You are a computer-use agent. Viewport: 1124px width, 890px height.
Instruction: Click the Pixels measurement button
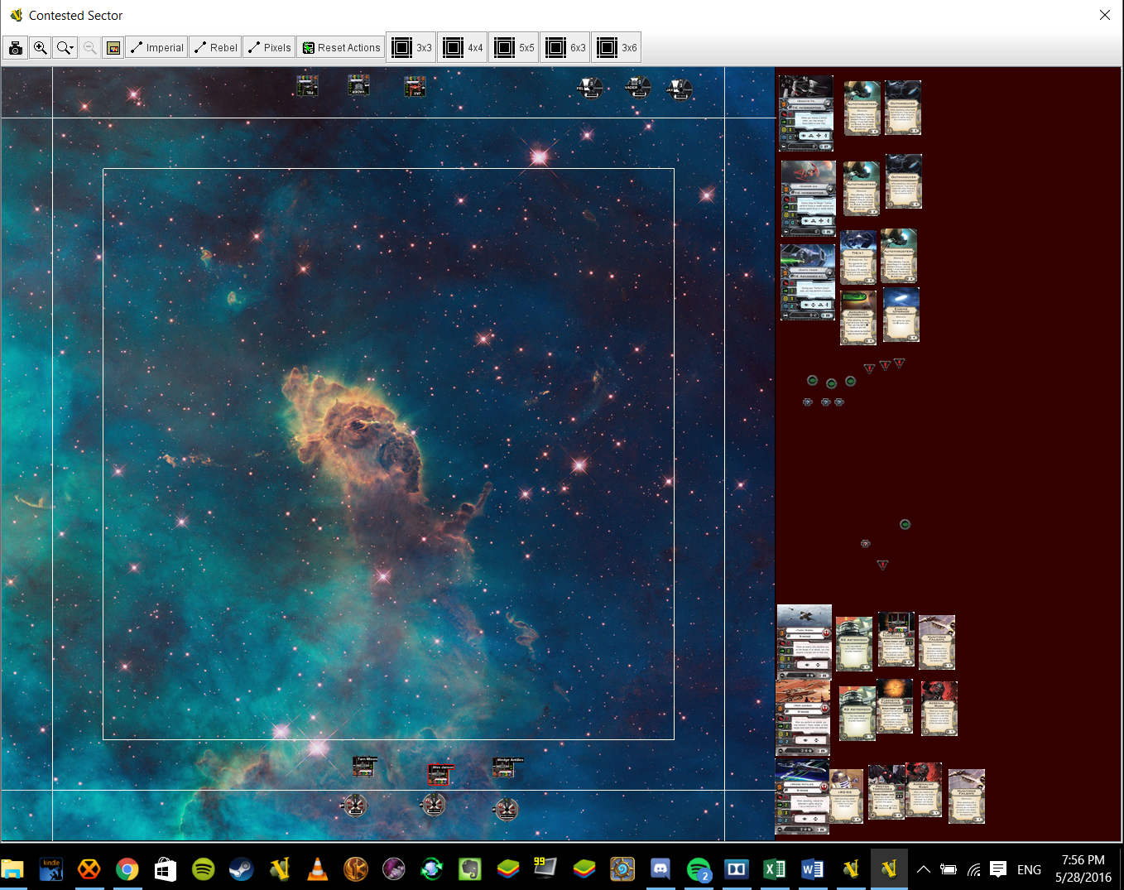[269, 48]
